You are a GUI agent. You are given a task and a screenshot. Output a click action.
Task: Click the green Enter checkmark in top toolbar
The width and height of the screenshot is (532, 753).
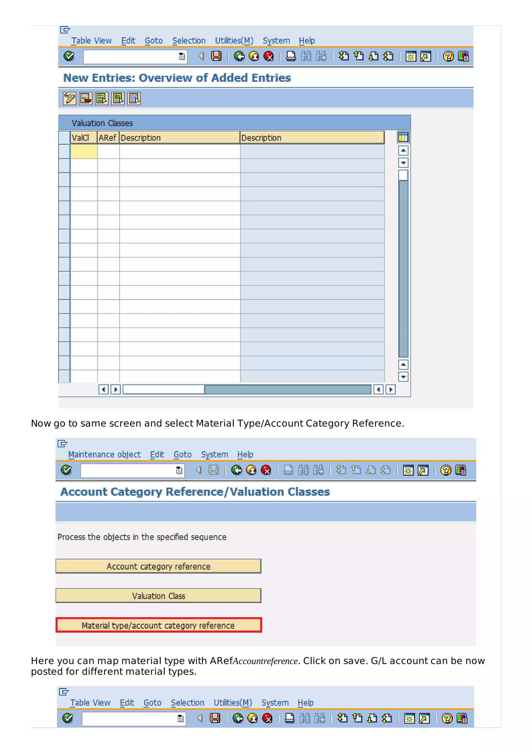coord(69,56)
